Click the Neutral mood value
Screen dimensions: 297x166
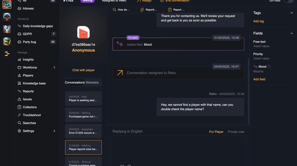pyautogui.click(x=258, y=71)
